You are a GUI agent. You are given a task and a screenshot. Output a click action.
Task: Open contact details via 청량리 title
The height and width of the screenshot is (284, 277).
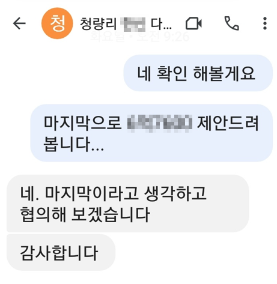click(x=98, y=24)
